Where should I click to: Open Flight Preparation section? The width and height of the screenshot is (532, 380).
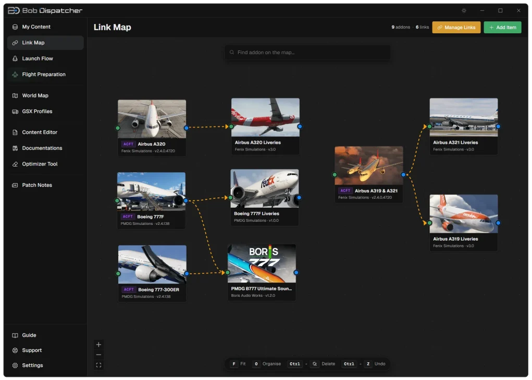(45, 74)
